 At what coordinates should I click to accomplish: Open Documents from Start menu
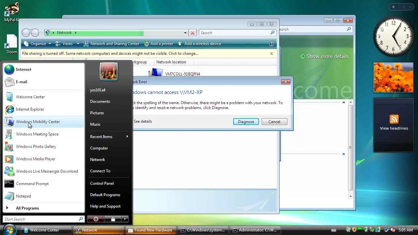109,102
